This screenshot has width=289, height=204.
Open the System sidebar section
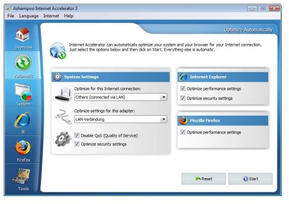coord(23,95)
